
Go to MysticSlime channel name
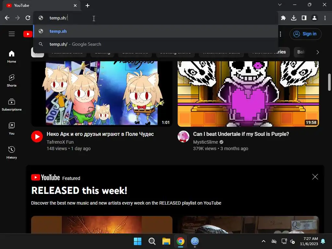[x=205, y=142]
